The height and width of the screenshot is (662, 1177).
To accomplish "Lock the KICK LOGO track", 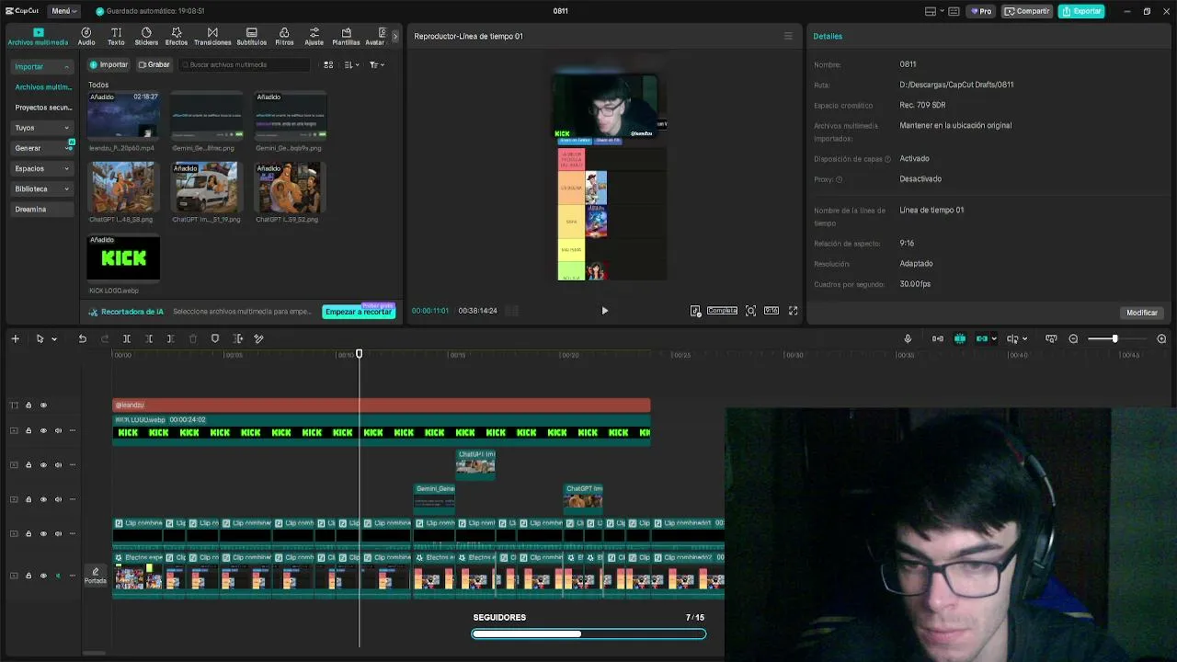I will click(29, 430).
